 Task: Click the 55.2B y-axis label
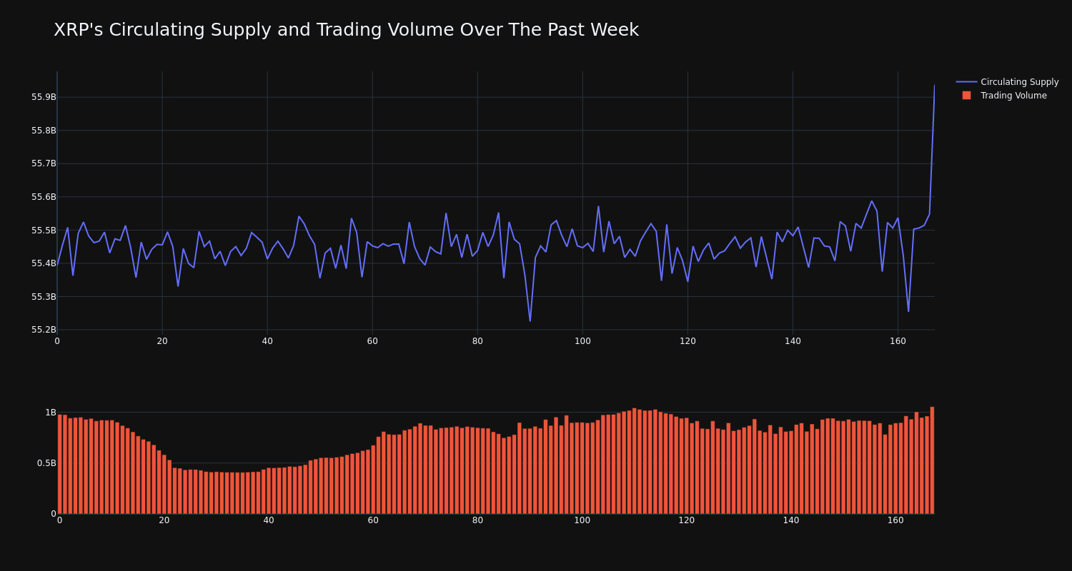coord(44,330)
